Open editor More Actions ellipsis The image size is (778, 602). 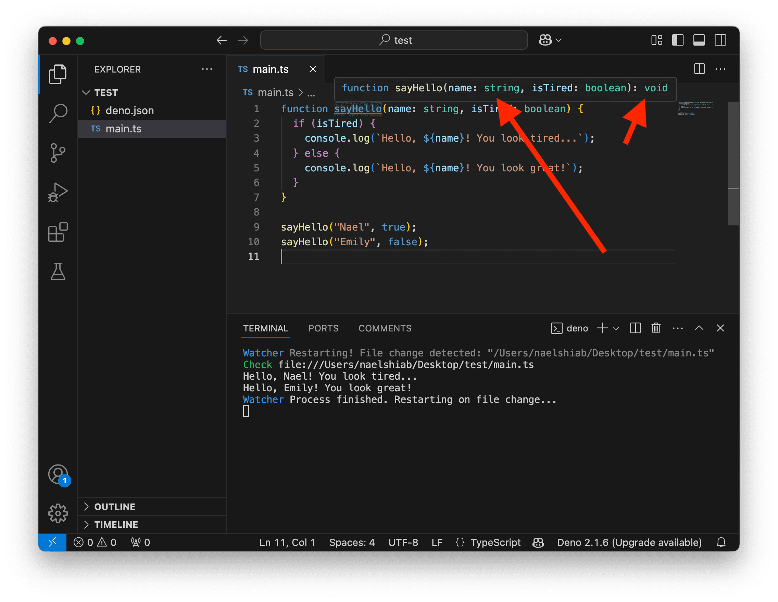[x=720, y=69]
